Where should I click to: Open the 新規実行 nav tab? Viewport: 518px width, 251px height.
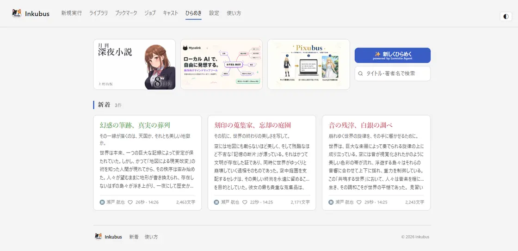71,13
